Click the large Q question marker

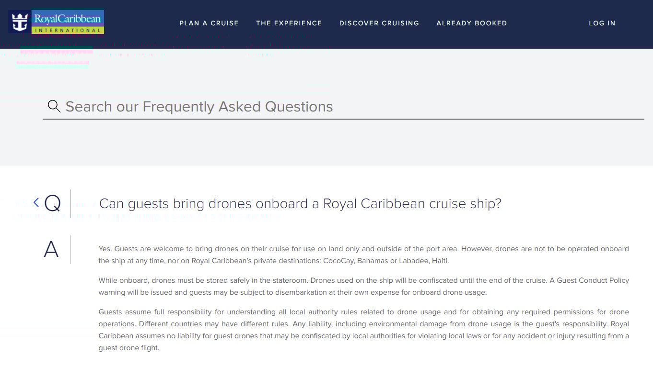52,203
